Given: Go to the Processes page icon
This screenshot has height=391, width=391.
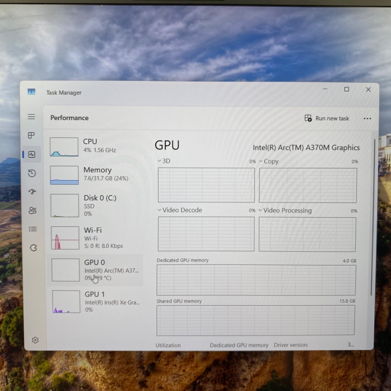Looking at the screenshot, I should click(x=31, y=135).
